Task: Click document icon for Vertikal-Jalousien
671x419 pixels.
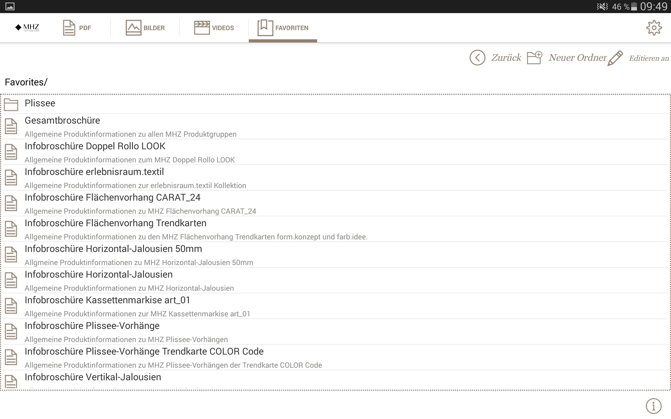Action: click(11, 382)
